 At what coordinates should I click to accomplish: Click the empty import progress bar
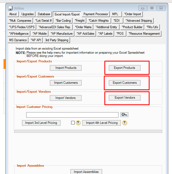(88, 131)
